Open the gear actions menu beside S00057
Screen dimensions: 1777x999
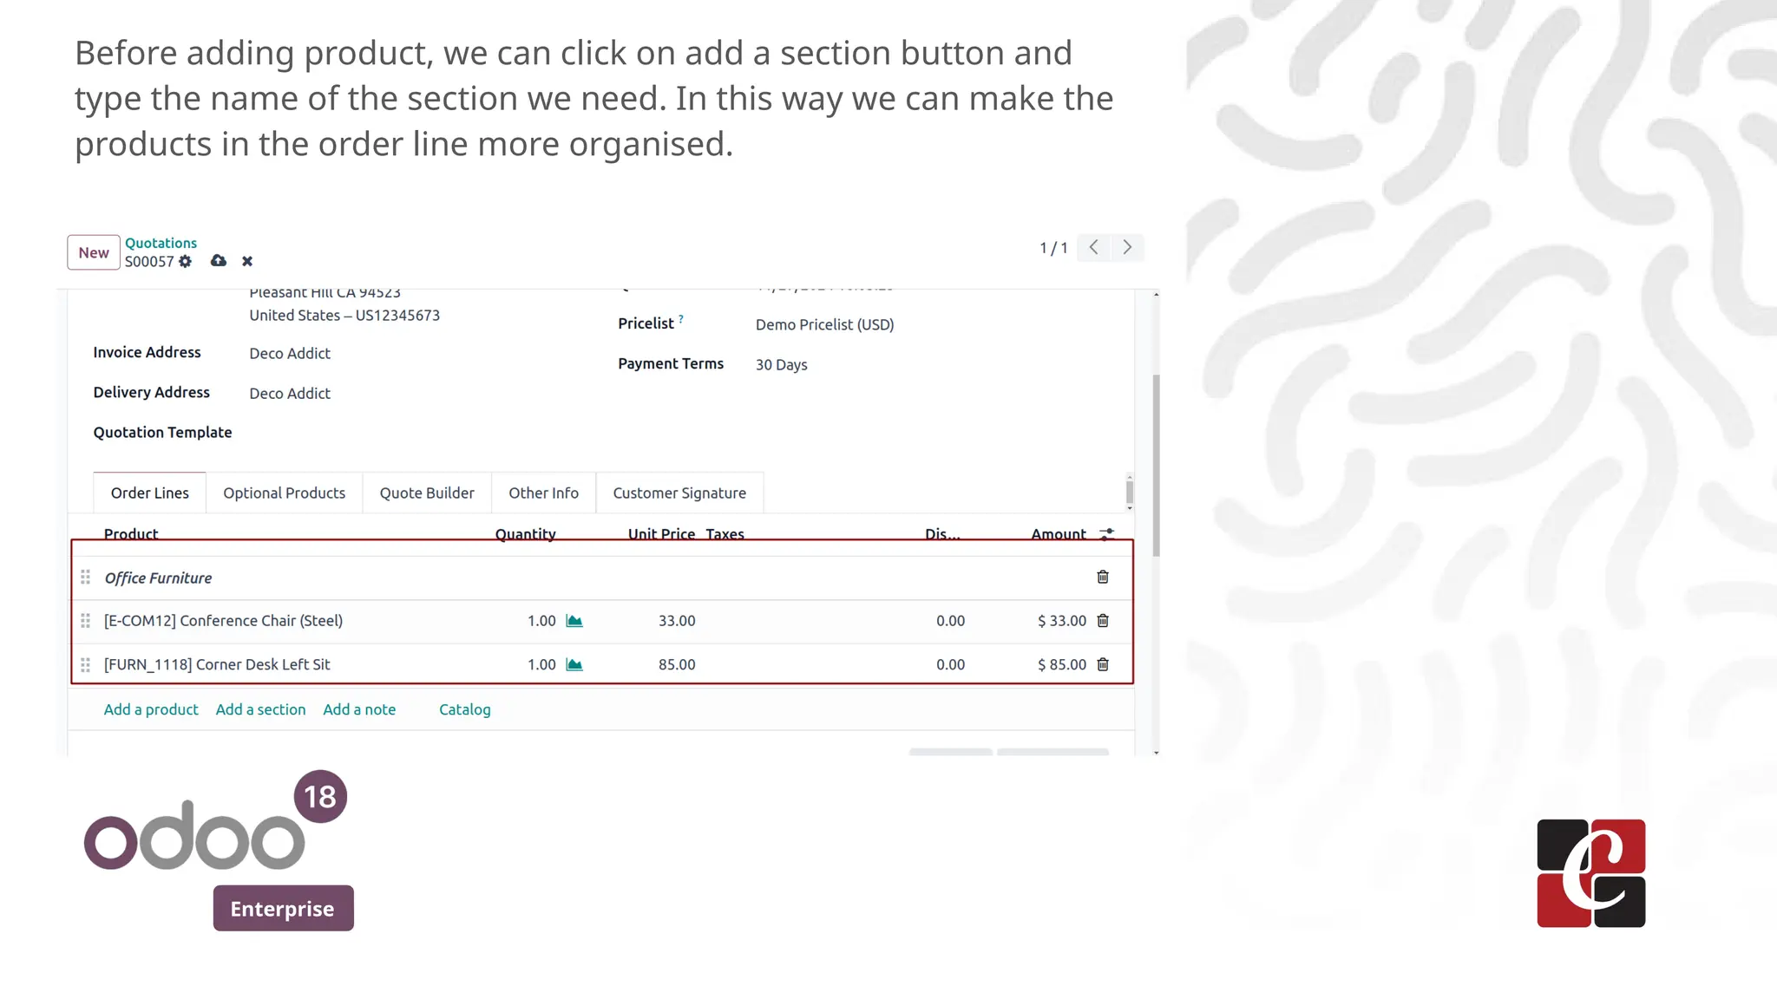[185, 261]
